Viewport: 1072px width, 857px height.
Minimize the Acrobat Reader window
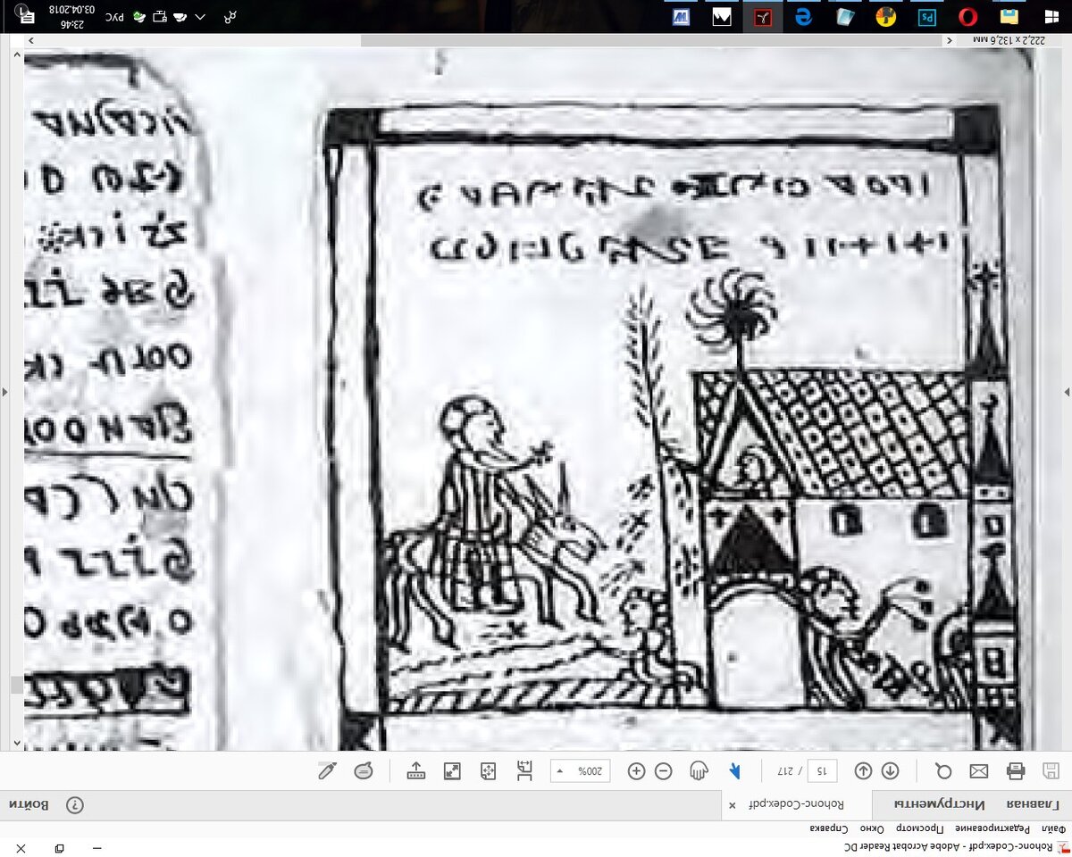point(97,847)
